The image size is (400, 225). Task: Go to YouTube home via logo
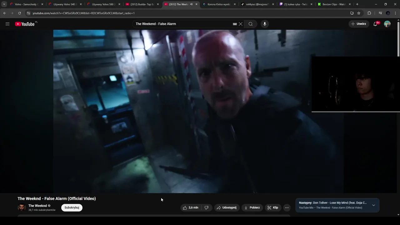pos(25,24)
